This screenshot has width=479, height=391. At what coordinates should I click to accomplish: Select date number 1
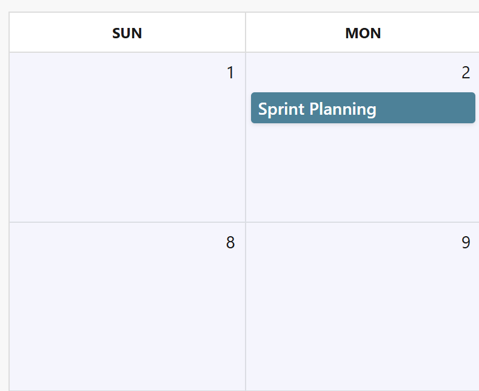click(x=230, y=73)
